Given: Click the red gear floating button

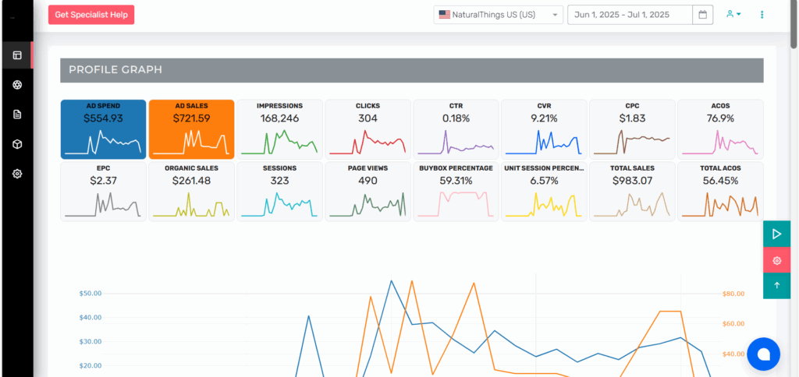Looking at the screenshot, I should (776, 260).
